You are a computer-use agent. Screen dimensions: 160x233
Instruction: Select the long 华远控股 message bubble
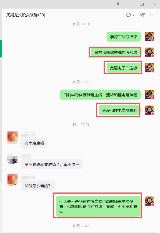(x=98, y=206)
